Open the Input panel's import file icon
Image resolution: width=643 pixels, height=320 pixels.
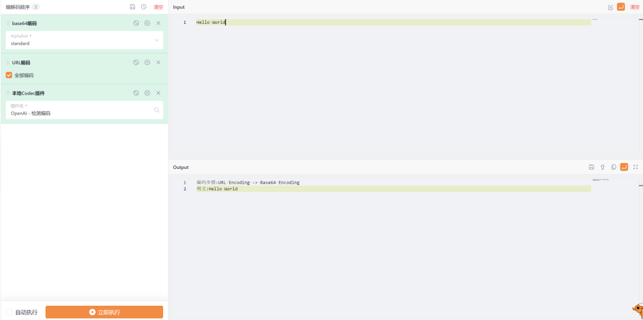click(x=611, y=7)
